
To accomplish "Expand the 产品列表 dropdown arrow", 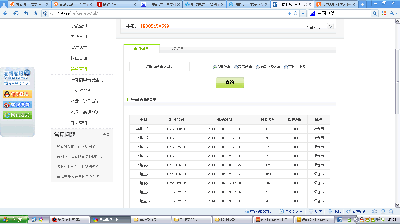I will [330, 26].
